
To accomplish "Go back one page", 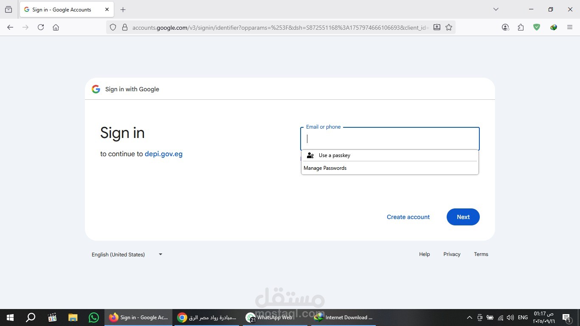I will (10, 27).
